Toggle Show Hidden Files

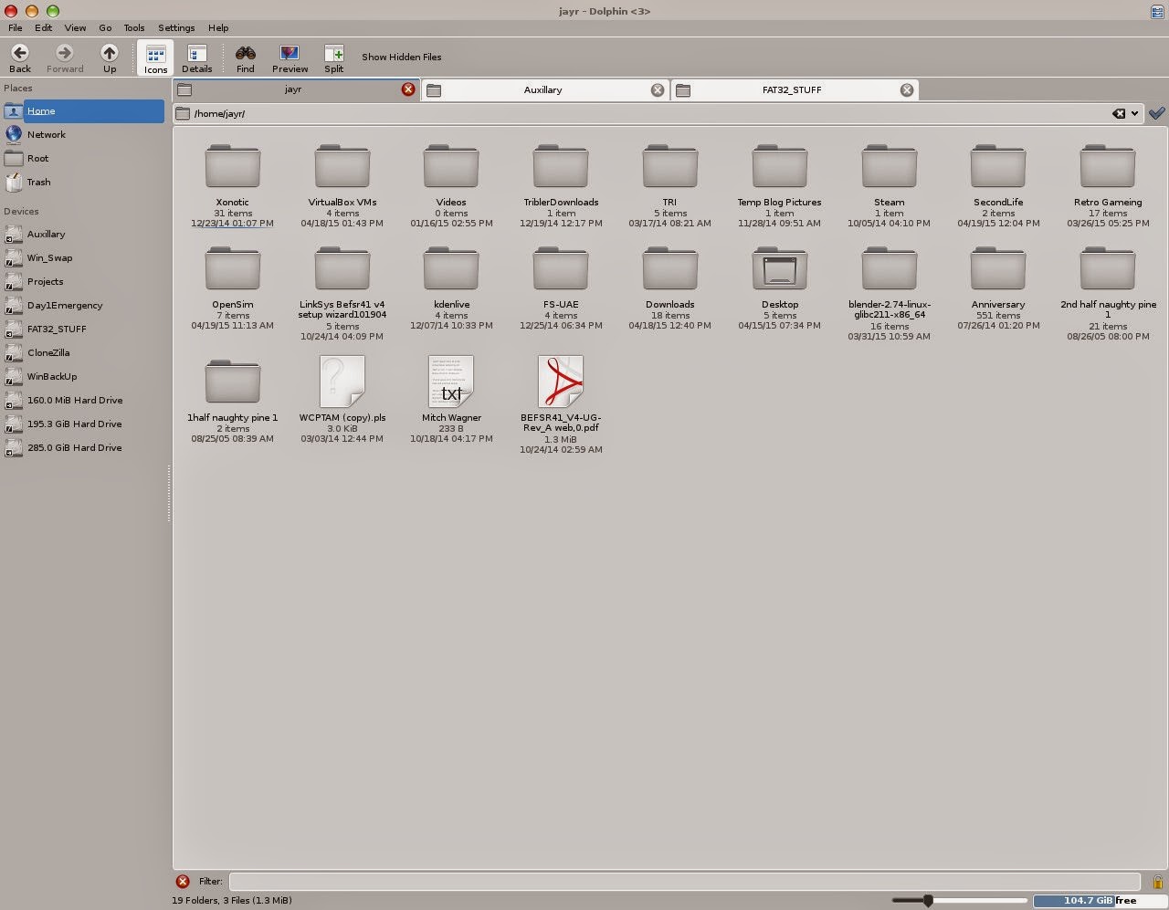(401, 57)
